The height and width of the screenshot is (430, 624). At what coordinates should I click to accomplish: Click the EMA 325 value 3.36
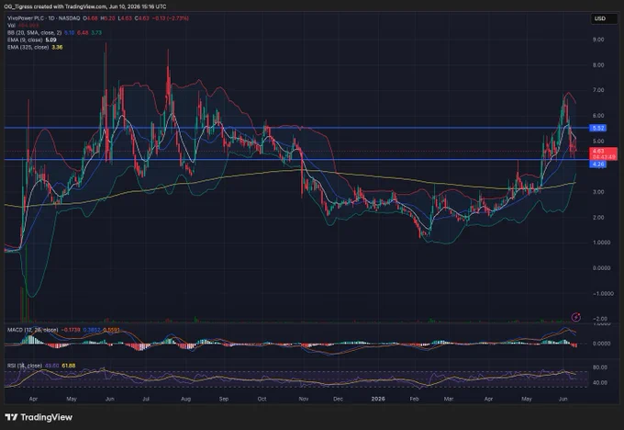57,47
